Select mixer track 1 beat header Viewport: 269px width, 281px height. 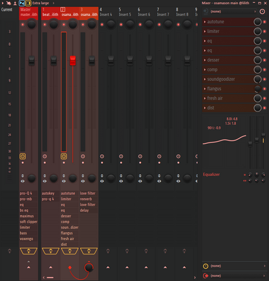[x=50, y=12]
